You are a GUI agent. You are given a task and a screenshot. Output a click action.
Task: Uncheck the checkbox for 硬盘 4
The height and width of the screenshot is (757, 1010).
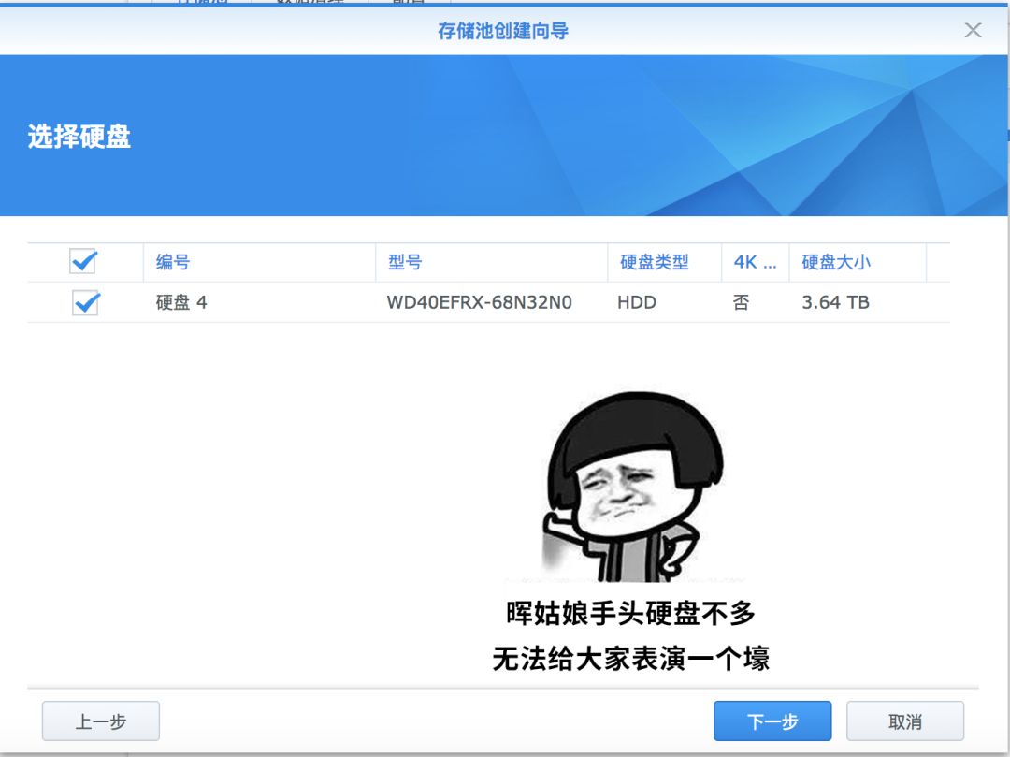coord(86,303)
